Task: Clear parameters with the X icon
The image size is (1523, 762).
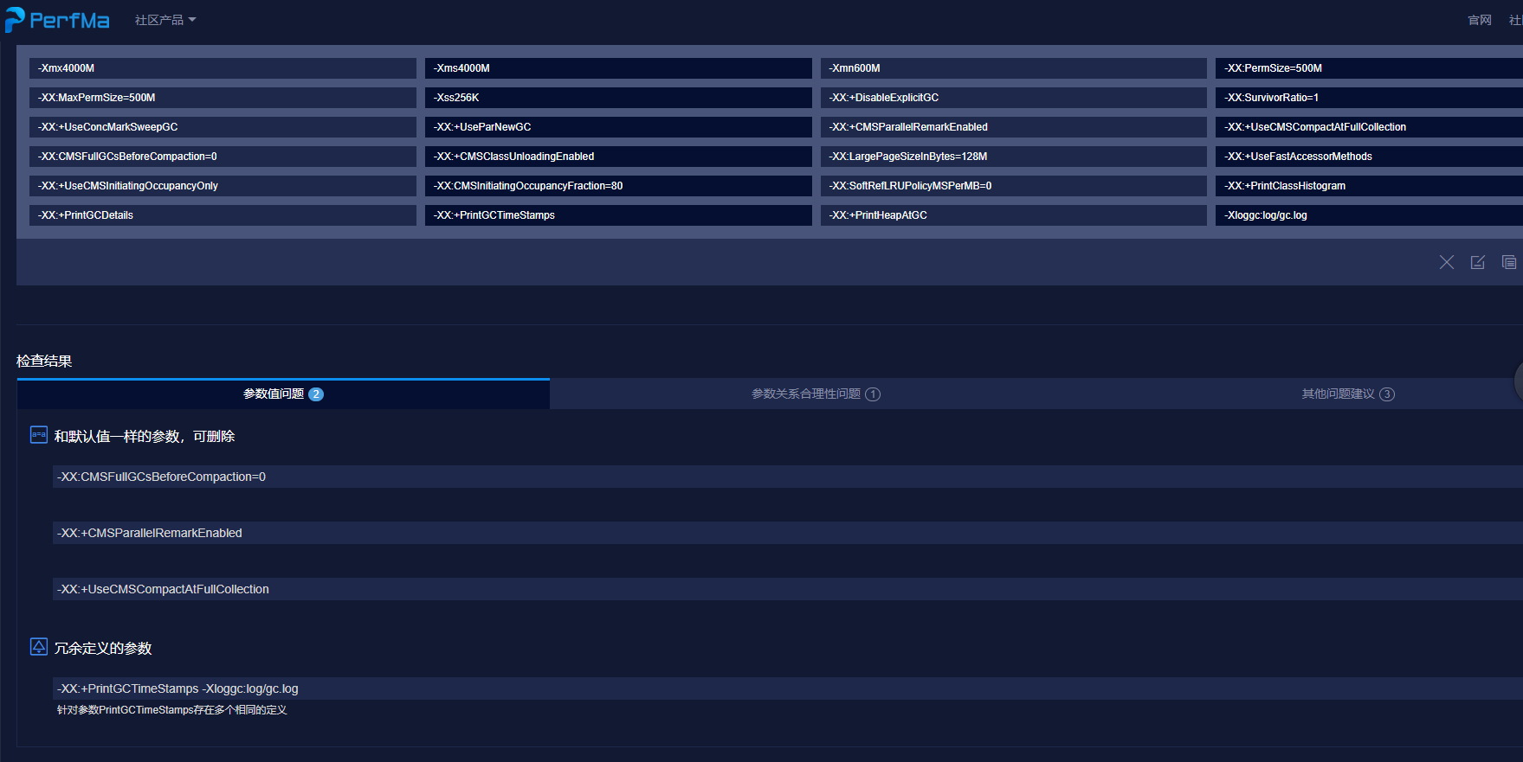Action: coord(1447,262)
